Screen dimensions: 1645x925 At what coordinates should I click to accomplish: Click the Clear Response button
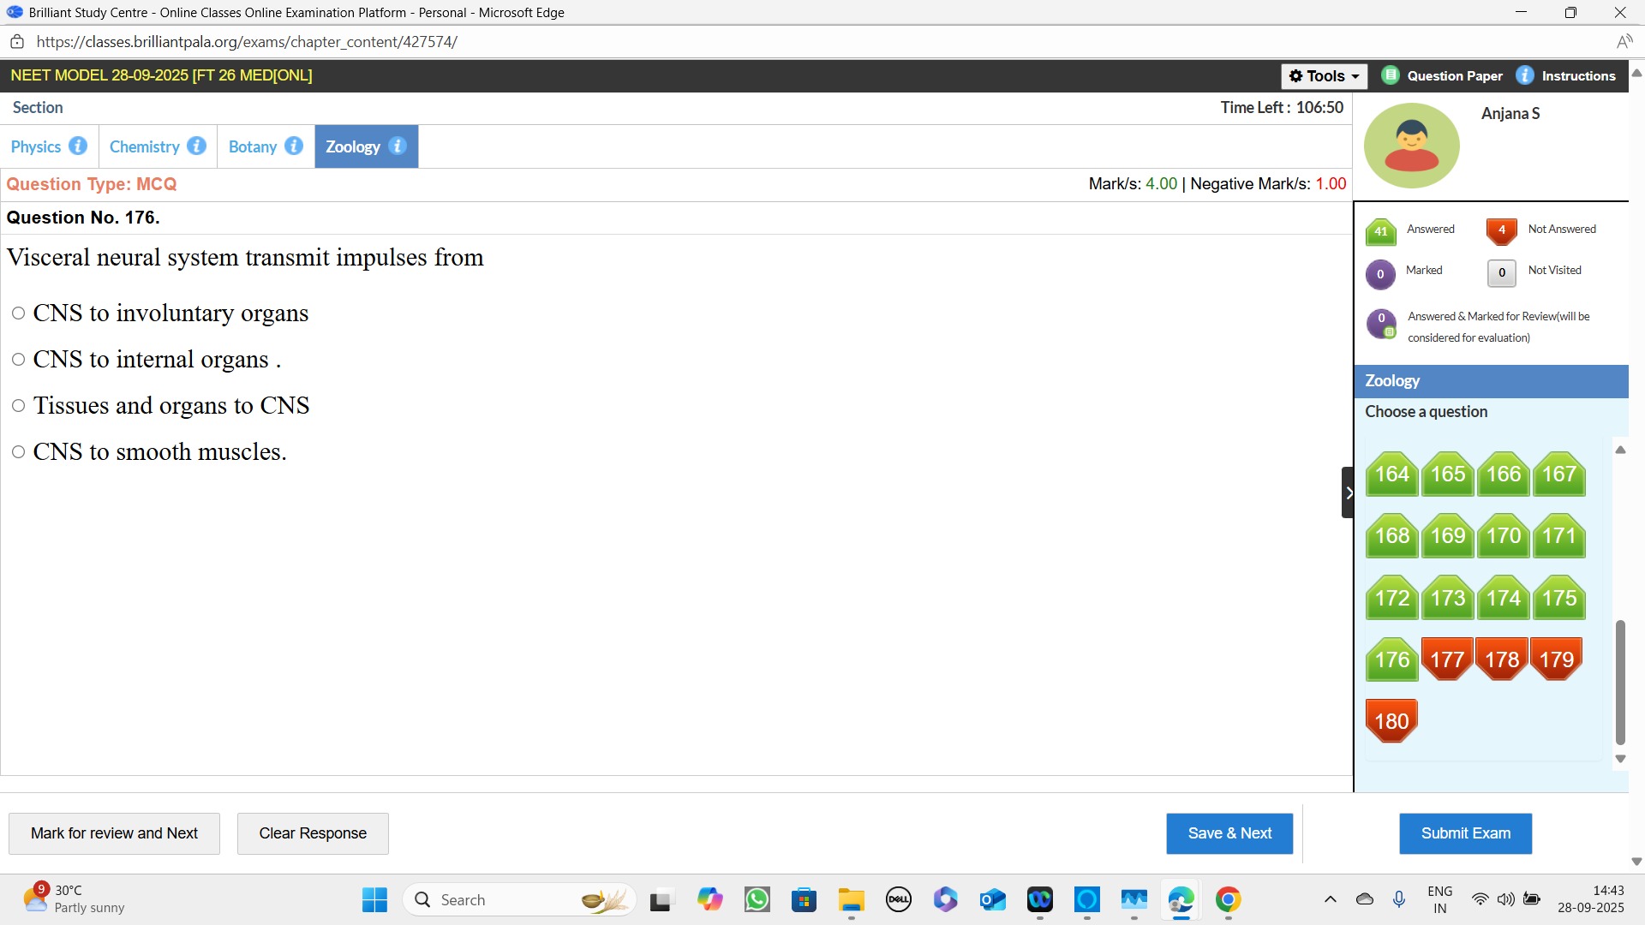click(313, 833)
